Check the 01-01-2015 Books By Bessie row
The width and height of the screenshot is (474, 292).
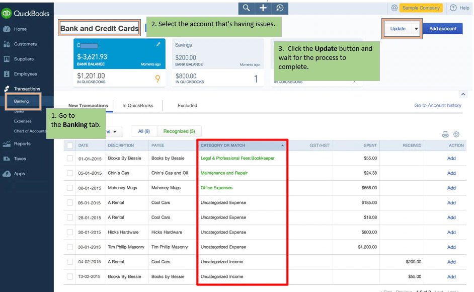(70, 158)
